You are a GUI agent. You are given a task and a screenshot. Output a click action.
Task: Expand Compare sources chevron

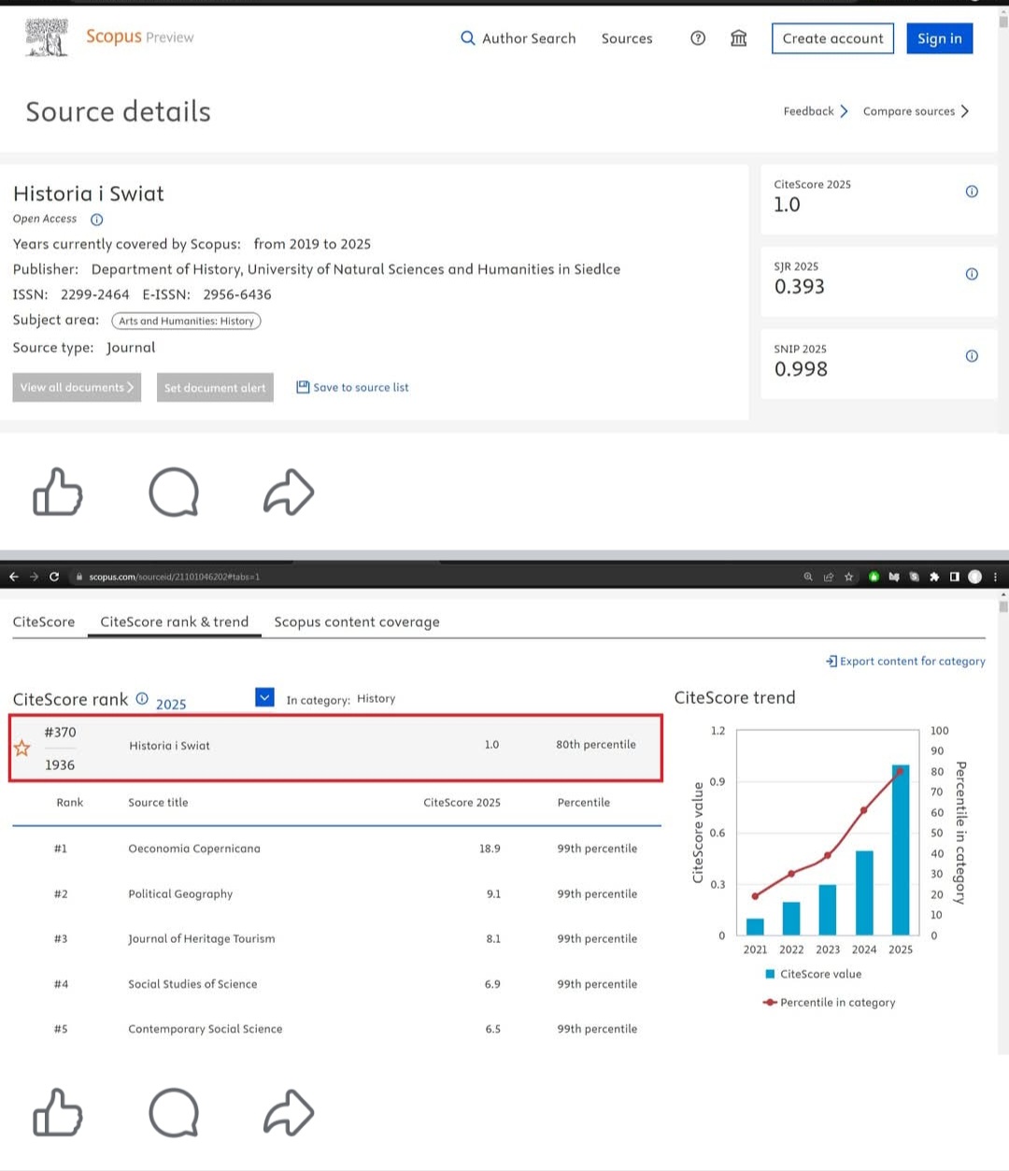pyautogui.click(x=965, y=111)
